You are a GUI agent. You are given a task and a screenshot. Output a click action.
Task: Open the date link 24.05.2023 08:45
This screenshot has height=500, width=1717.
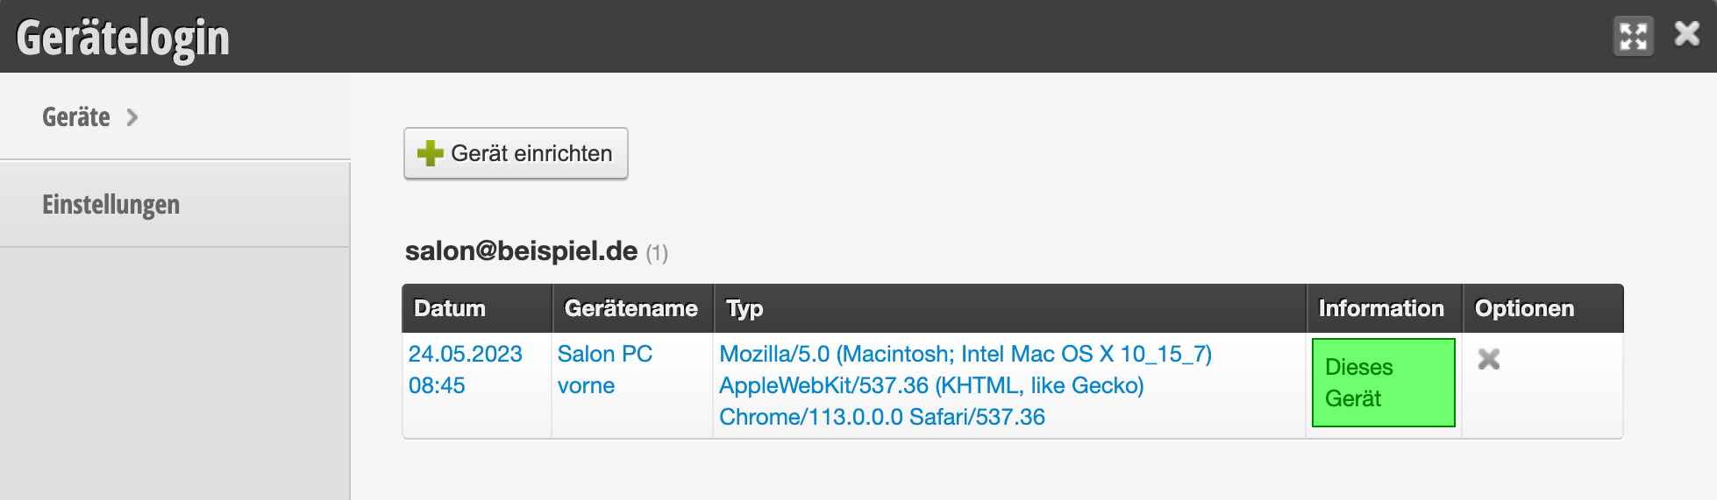click(x=466, y=370)
